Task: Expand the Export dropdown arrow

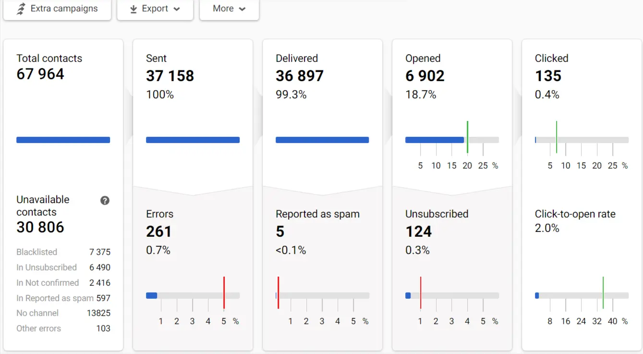Action: click(x=177, y=9)
